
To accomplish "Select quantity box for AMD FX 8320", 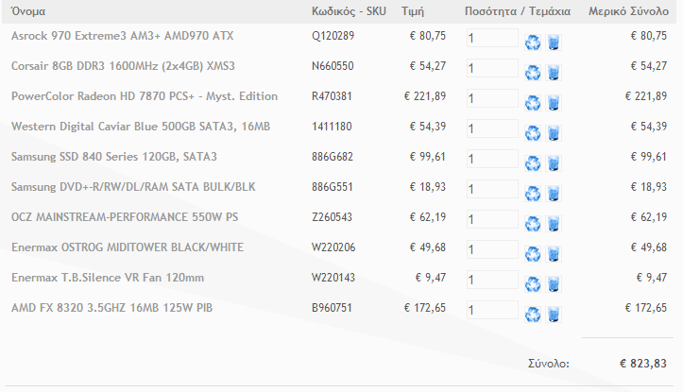I will [x=492, y=310].
